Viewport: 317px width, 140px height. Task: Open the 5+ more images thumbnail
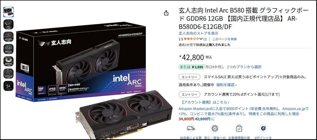9,86
